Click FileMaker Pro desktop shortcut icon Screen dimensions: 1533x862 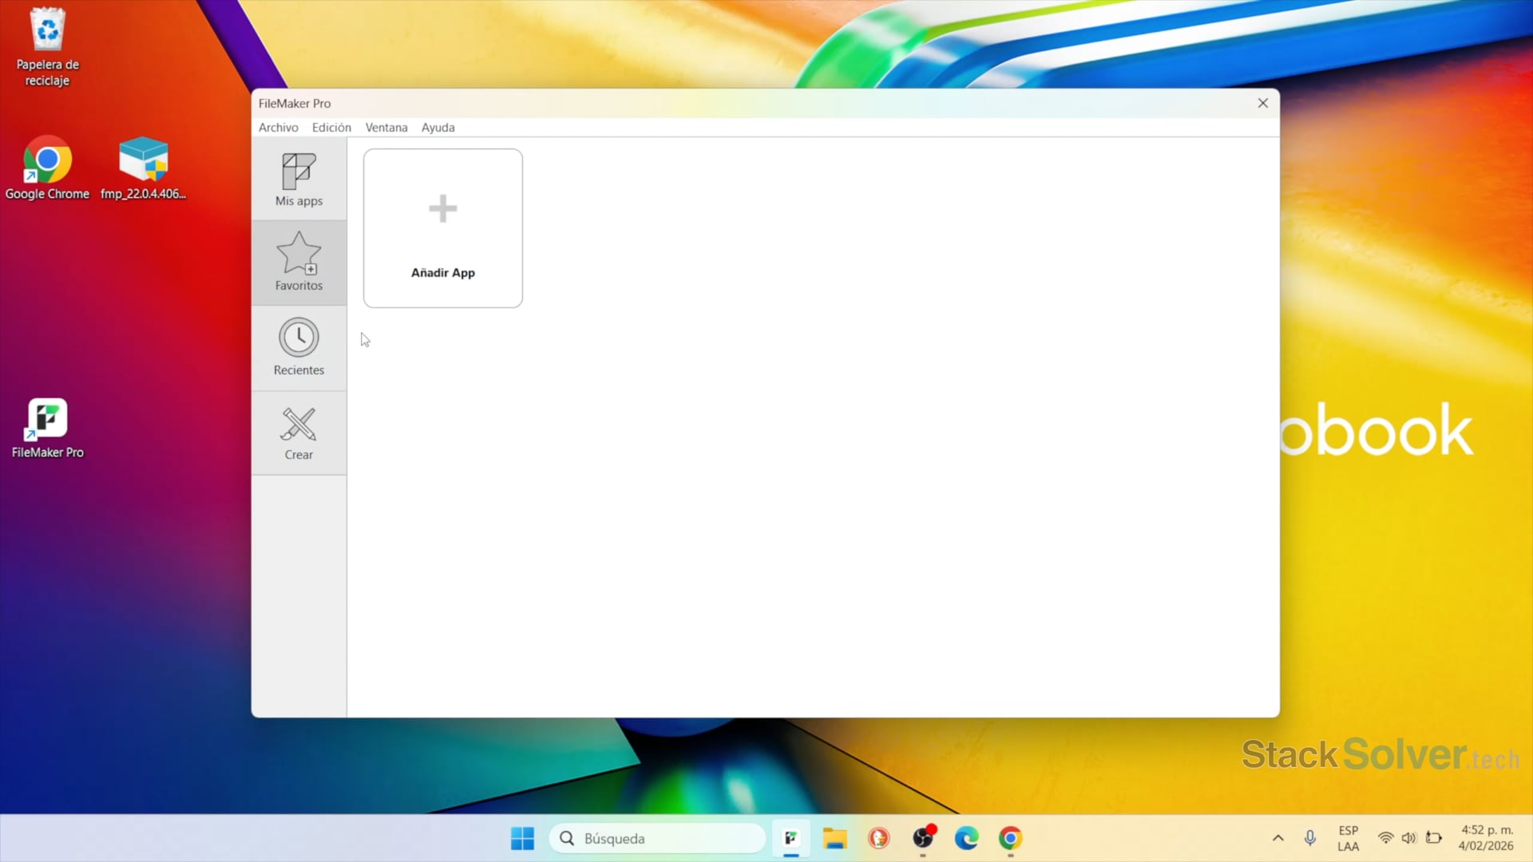pos(47,419)
